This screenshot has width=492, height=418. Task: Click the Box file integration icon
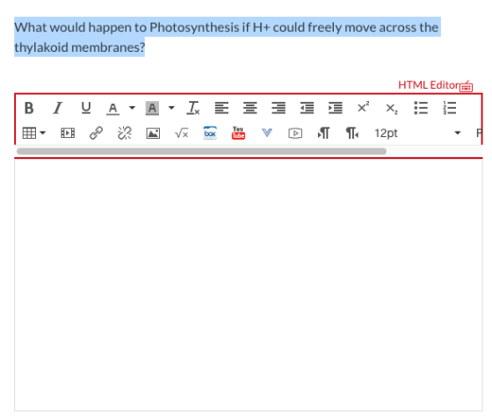tap(210, 133)
